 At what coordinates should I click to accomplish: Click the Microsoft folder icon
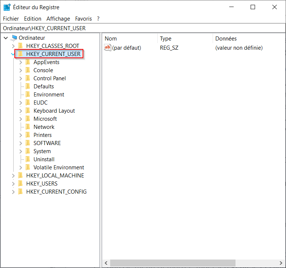click(x=28, y=119)
